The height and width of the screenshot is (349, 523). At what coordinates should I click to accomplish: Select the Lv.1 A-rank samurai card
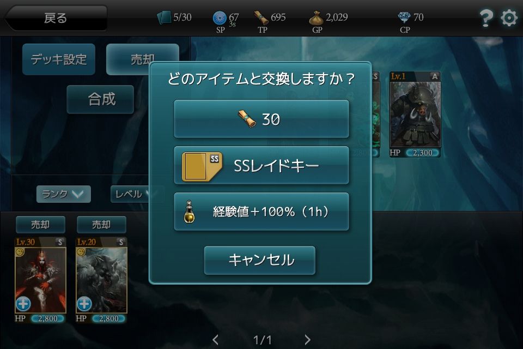pyautogui.click(x=415, y=114)
